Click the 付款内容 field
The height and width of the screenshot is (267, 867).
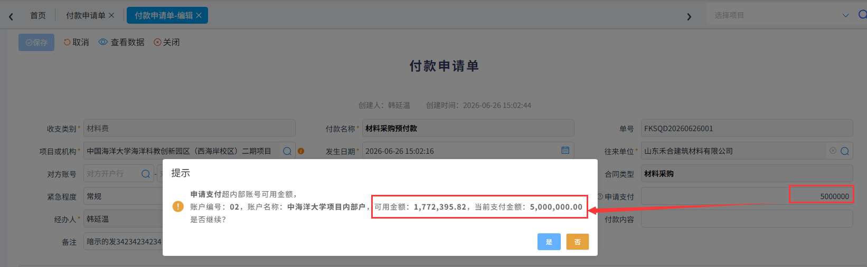click(747, 219)
